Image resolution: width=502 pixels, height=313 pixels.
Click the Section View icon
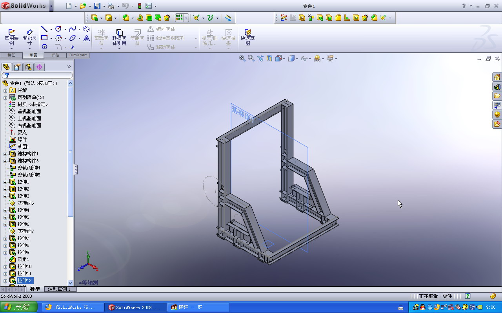pos(269,58)
